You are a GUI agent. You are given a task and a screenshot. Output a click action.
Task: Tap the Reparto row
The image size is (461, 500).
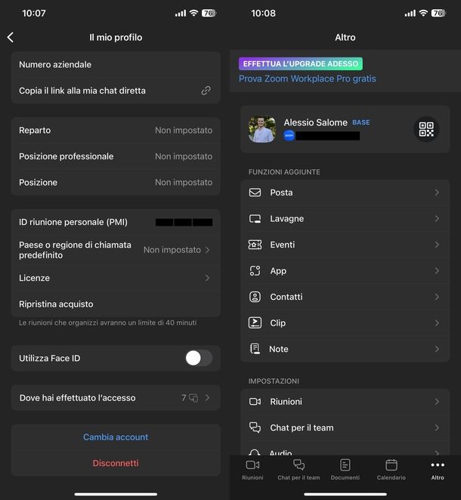coord(116,131)
